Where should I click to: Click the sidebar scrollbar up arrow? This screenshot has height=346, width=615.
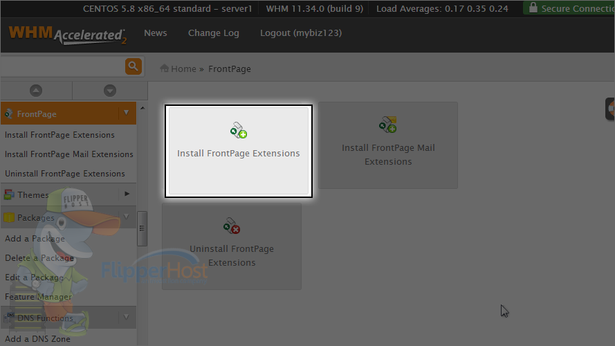pyautogui.click(x=143, y=108)
